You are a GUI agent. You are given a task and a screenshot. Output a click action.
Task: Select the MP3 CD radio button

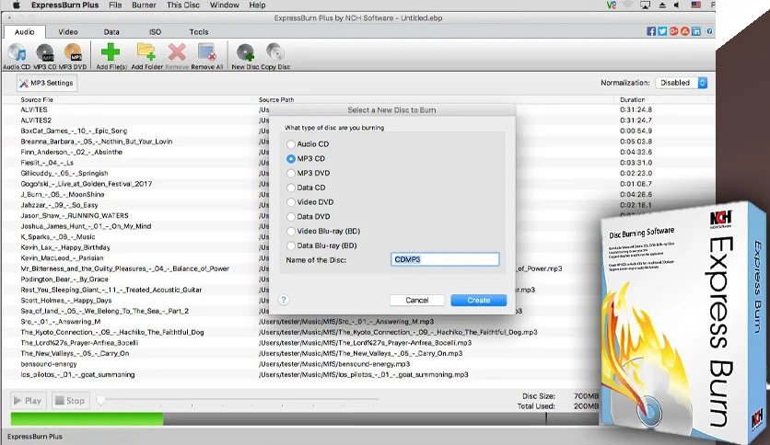291,159
